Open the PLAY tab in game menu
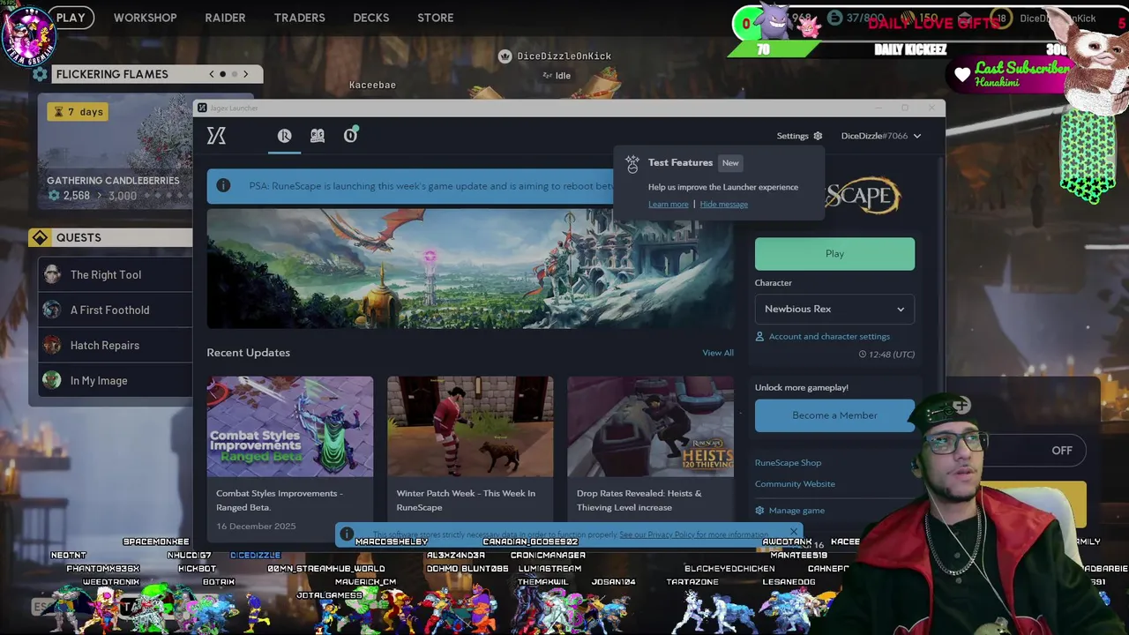 click(x=71, y=18)
